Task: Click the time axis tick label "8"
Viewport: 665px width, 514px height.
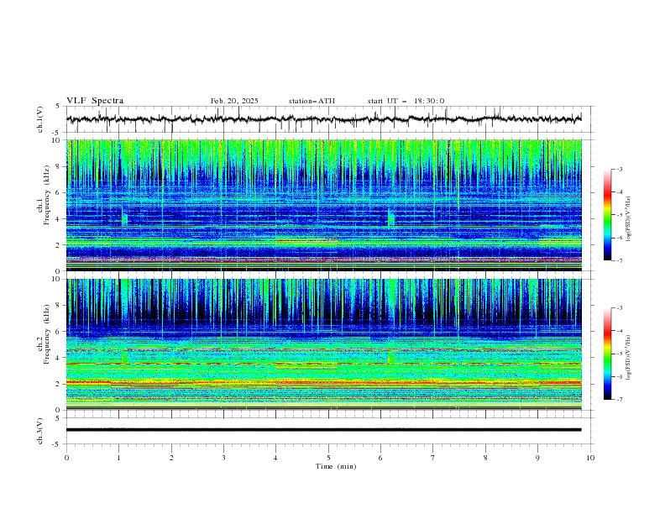Action: tap(485, 458)
